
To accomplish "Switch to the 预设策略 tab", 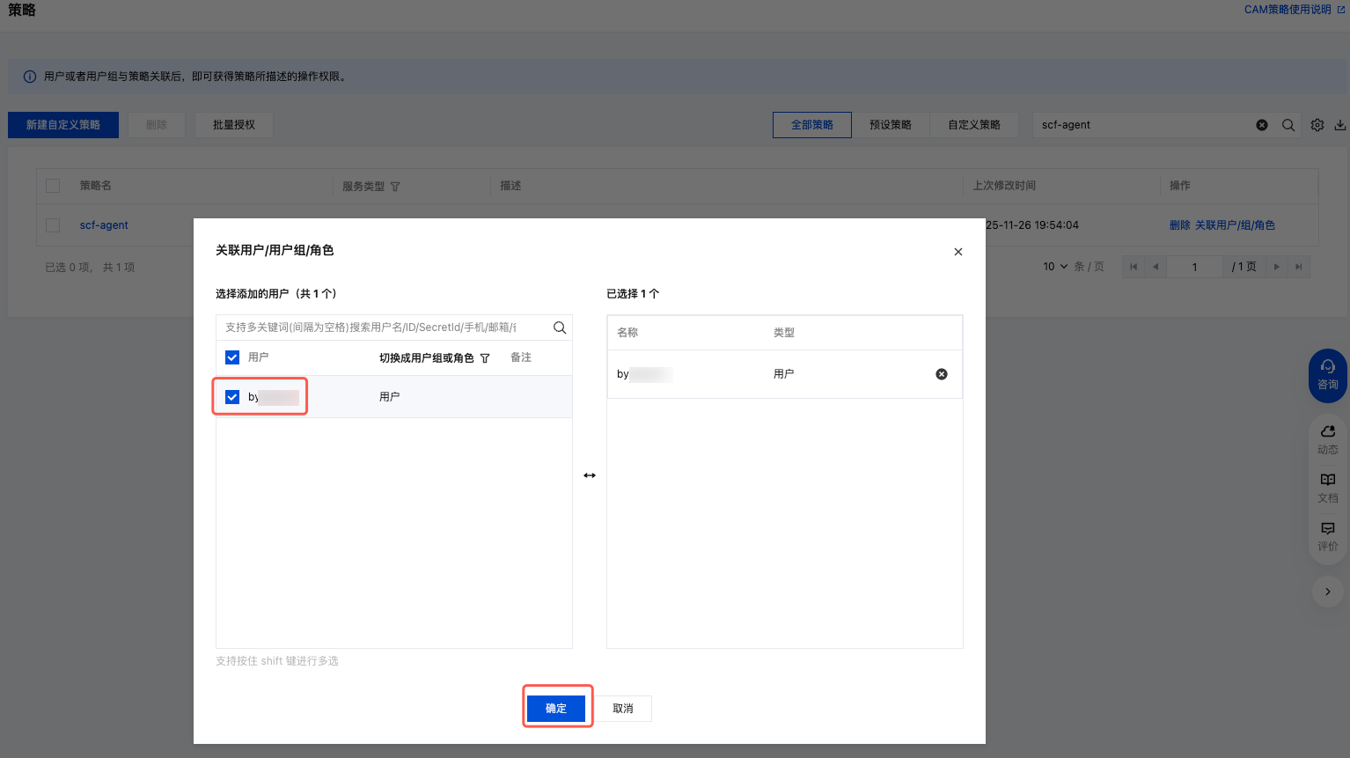I will point(890,125).
